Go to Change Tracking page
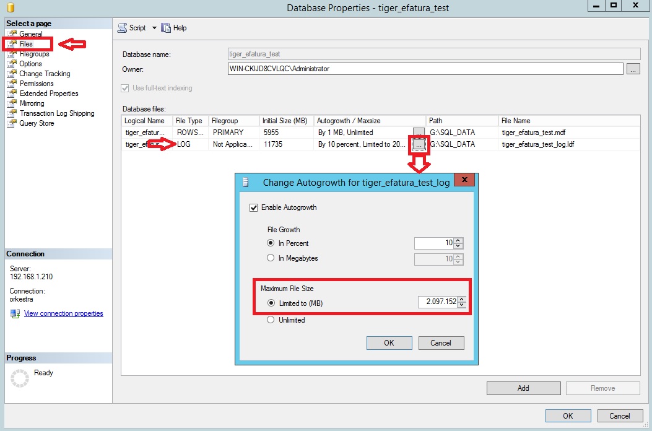Viewport: 652px width, 431px height. [45, 74]
